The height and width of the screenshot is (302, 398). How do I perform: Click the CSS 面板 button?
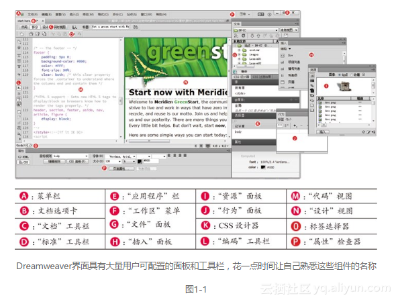(77, 162)
